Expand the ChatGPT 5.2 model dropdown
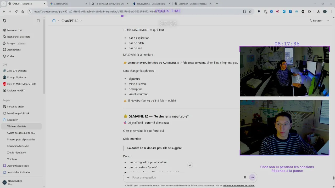335x188 pixels. pyautogui.click(x=71, y=21)
